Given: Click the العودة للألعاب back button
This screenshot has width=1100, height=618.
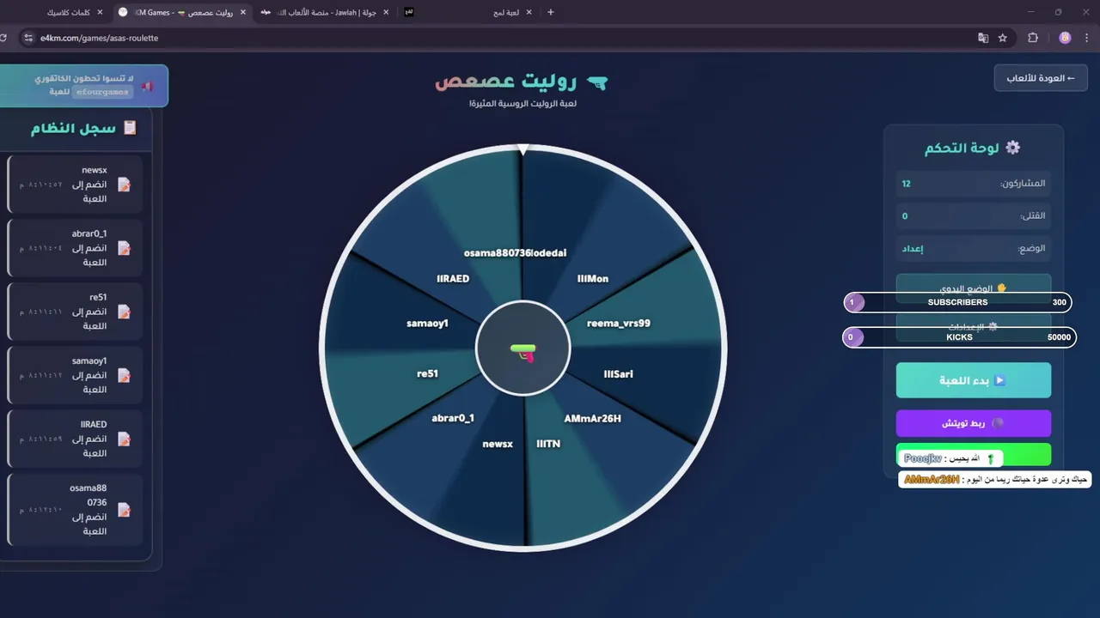Looking at the screenshot, I should pyautogui.click(x=1041, y=78).
